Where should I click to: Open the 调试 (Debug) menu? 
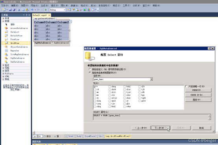click(x=55, y=6)
